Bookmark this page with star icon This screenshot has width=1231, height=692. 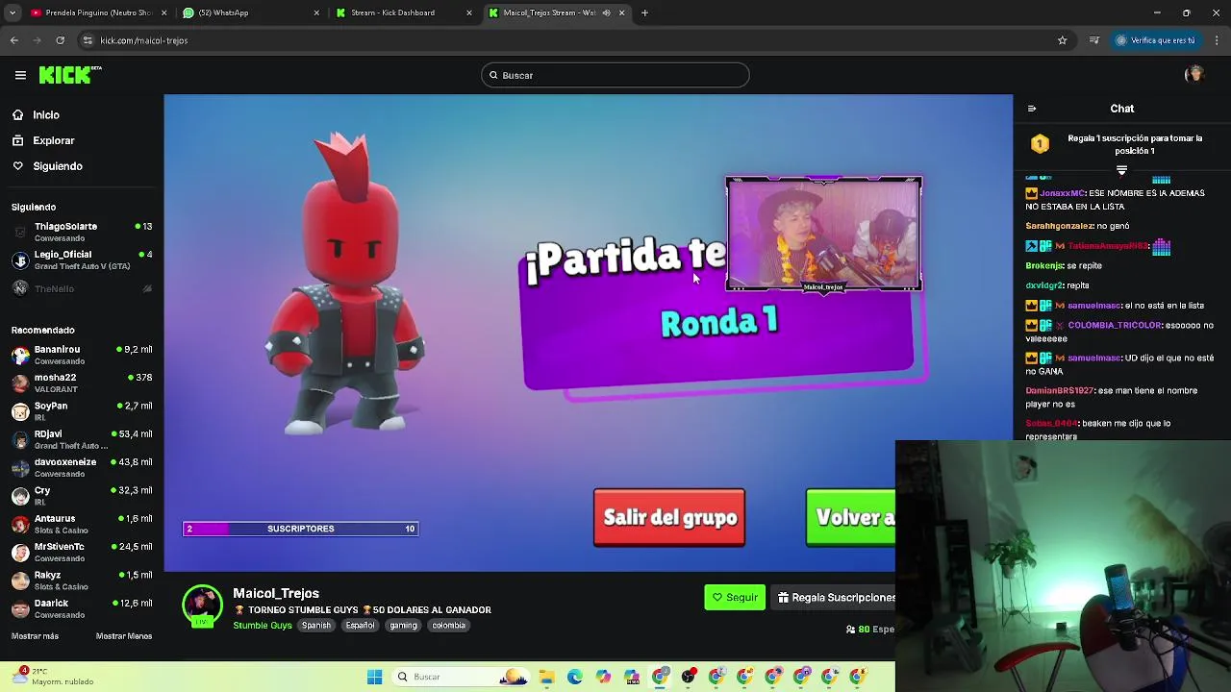[x=1062, y=40]
